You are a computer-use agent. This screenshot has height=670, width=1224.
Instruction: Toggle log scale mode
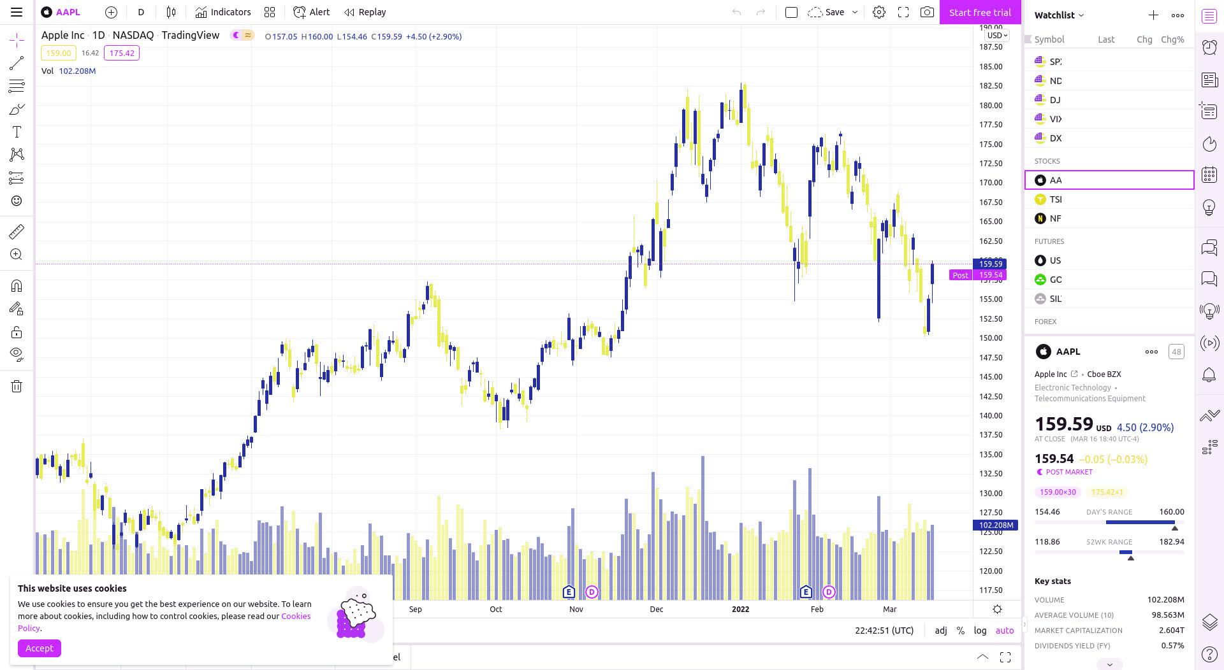coord(980,631)
